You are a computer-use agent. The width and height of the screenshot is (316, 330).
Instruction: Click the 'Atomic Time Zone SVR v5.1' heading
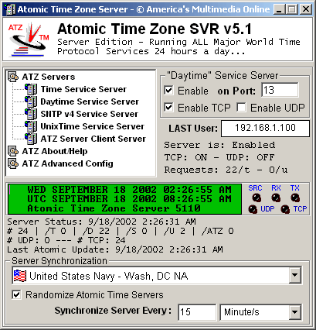coord(155,29)
